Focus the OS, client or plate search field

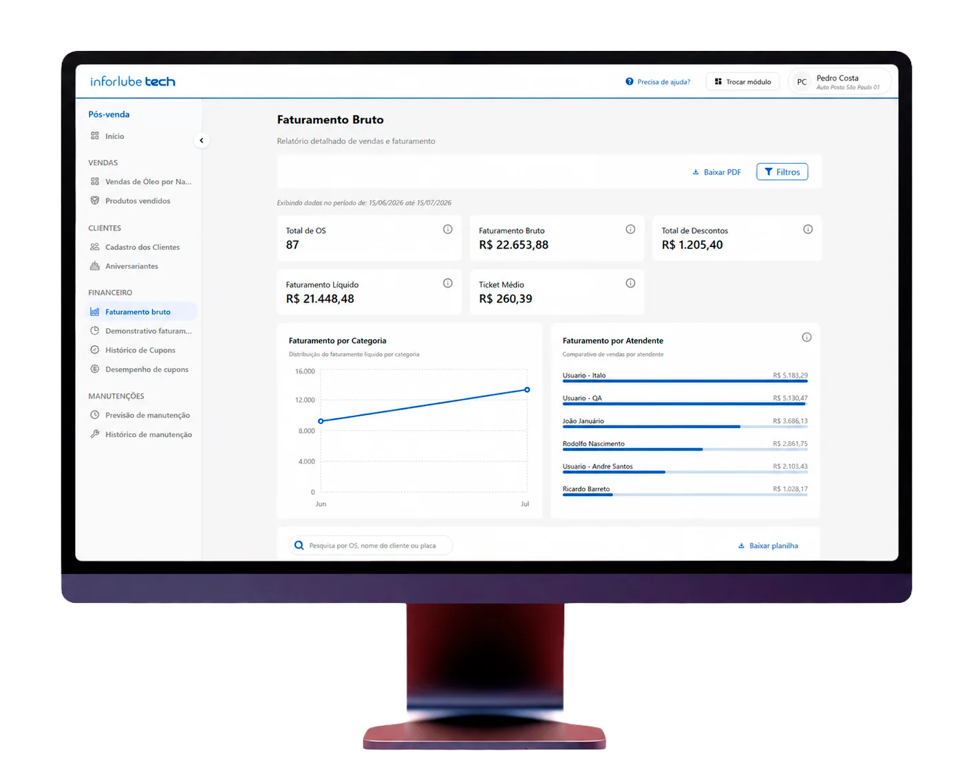click(x=371, y=545)
